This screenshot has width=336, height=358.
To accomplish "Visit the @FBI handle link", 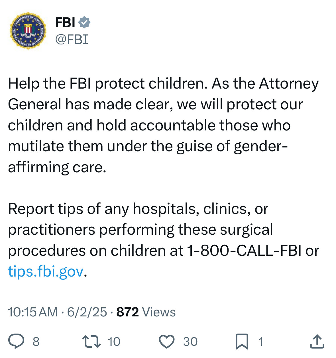I will pyautogui.click(x=72, y=39).
